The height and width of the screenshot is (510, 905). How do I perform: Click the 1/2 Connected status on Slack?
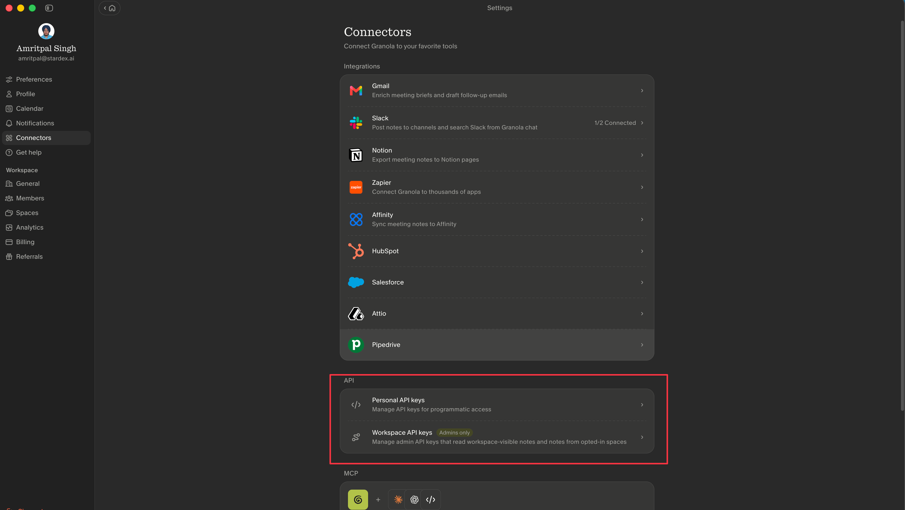615,123
